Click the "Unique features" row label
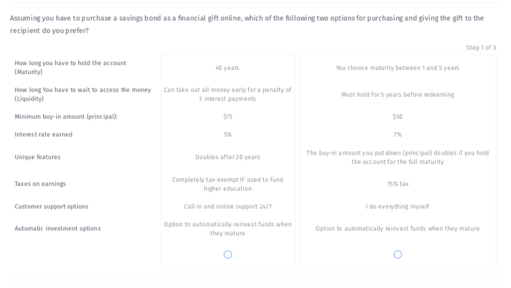 tap(37, 157)
